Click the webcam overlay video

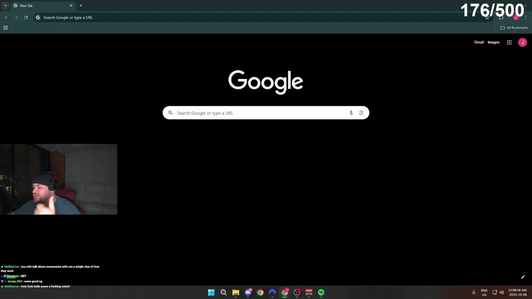(59, 179)
